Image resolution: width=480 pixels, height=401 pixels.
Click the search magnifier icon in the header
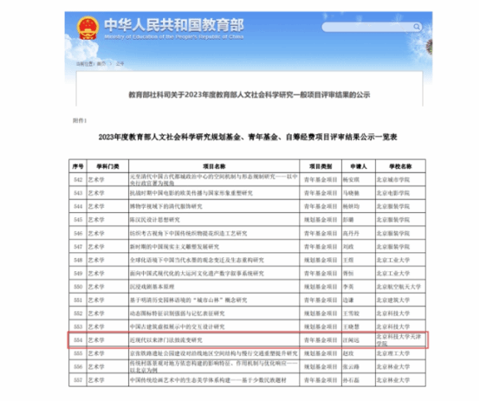417,27
